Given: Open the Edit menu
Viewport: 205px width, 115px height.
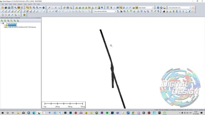Looking at the screenshot, I should pyautogui.click(x=6, y=4).
